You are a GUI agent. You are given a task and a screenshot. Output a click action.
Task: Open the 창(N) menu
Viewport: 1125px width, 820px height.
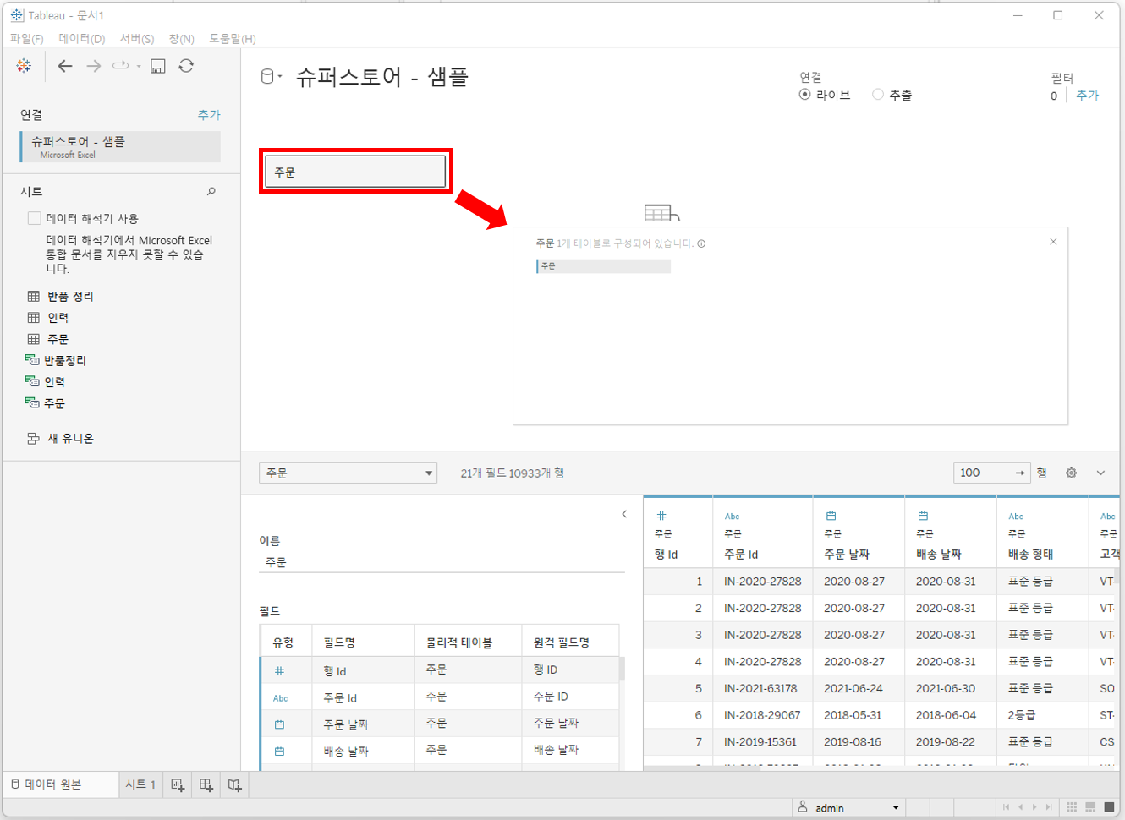(182, 39)
